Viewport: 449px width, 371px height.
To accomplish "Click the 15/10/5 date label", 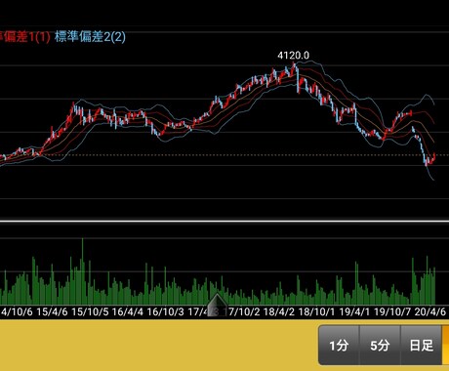I will click(90, 311).
